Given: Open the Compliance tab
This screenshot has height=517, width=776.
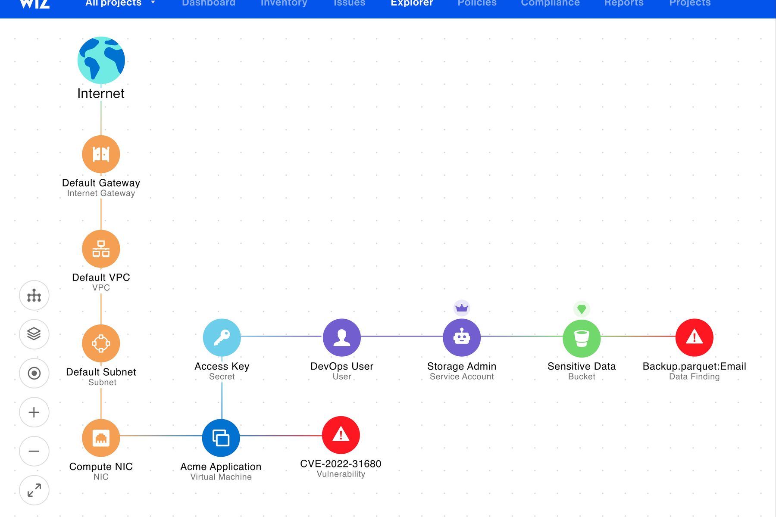Looking at the screenshot, I should tap(551, 3).
